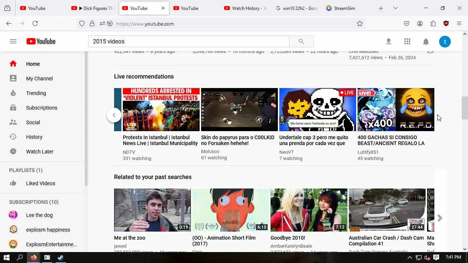Open the ExplosmEntertainment subscription
Screen dimensions: 468x263
42,244
